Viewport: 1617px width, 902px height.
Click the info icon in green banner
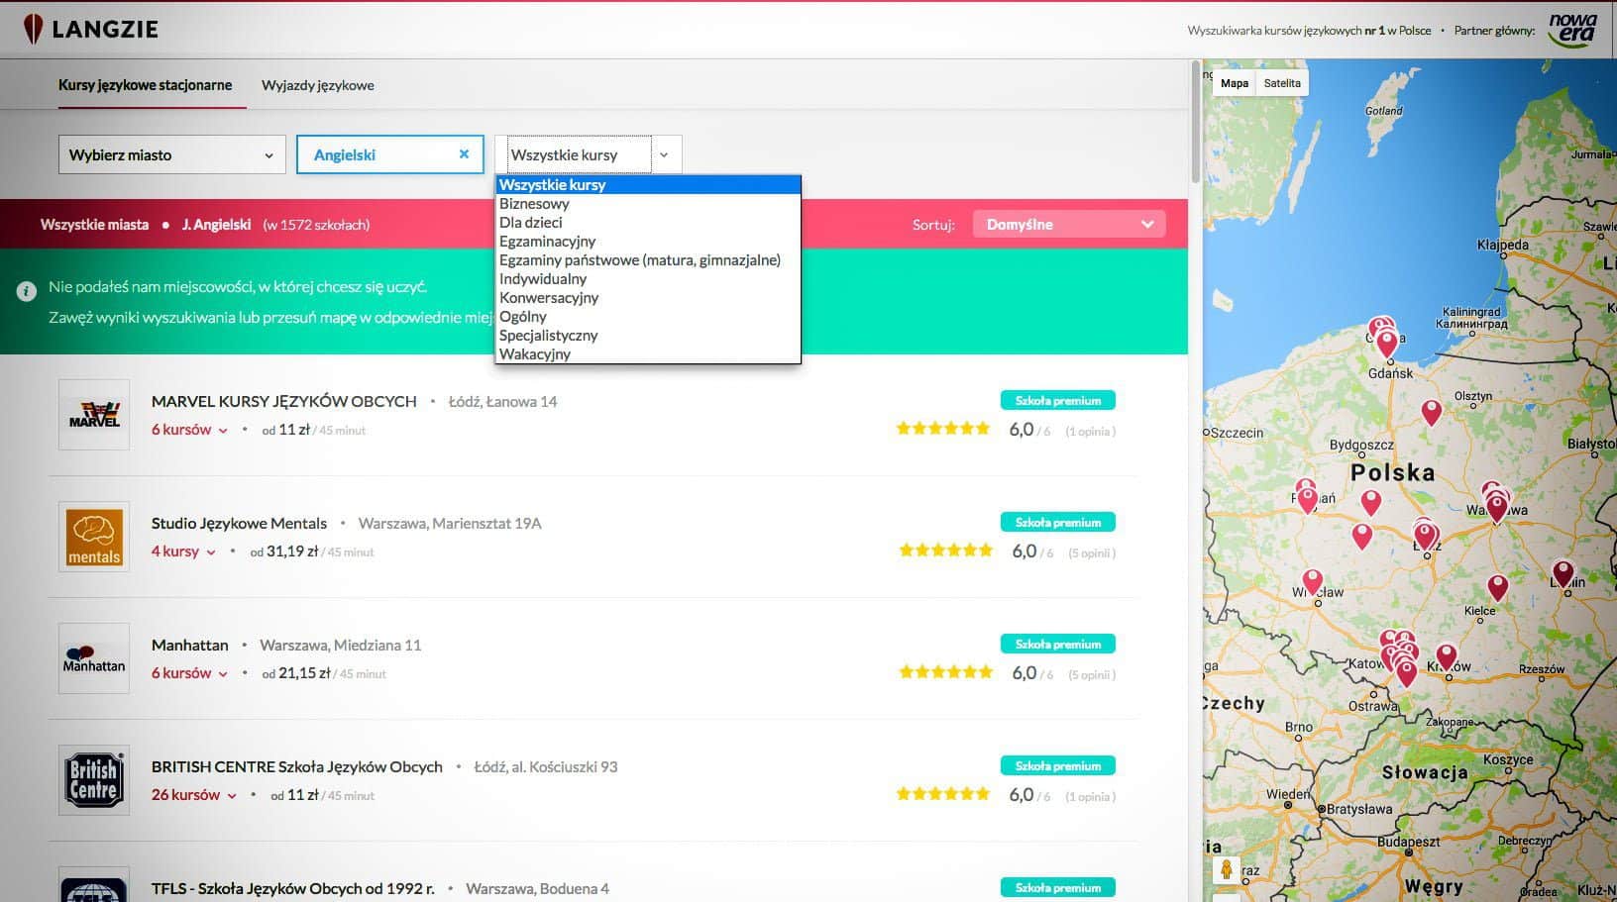(x=27, y=292)
